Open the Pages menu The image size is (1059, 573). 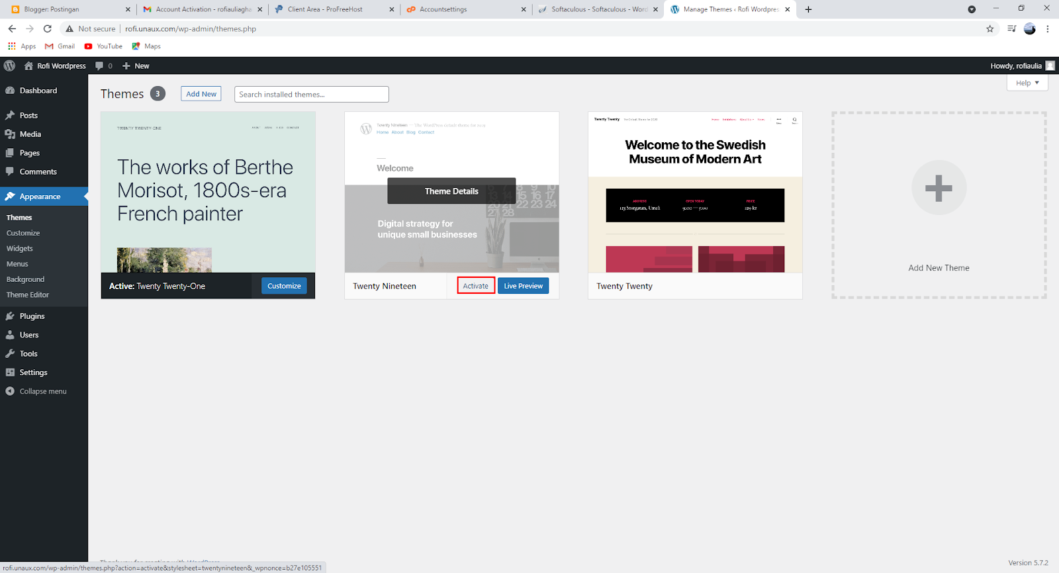[44, 153]
